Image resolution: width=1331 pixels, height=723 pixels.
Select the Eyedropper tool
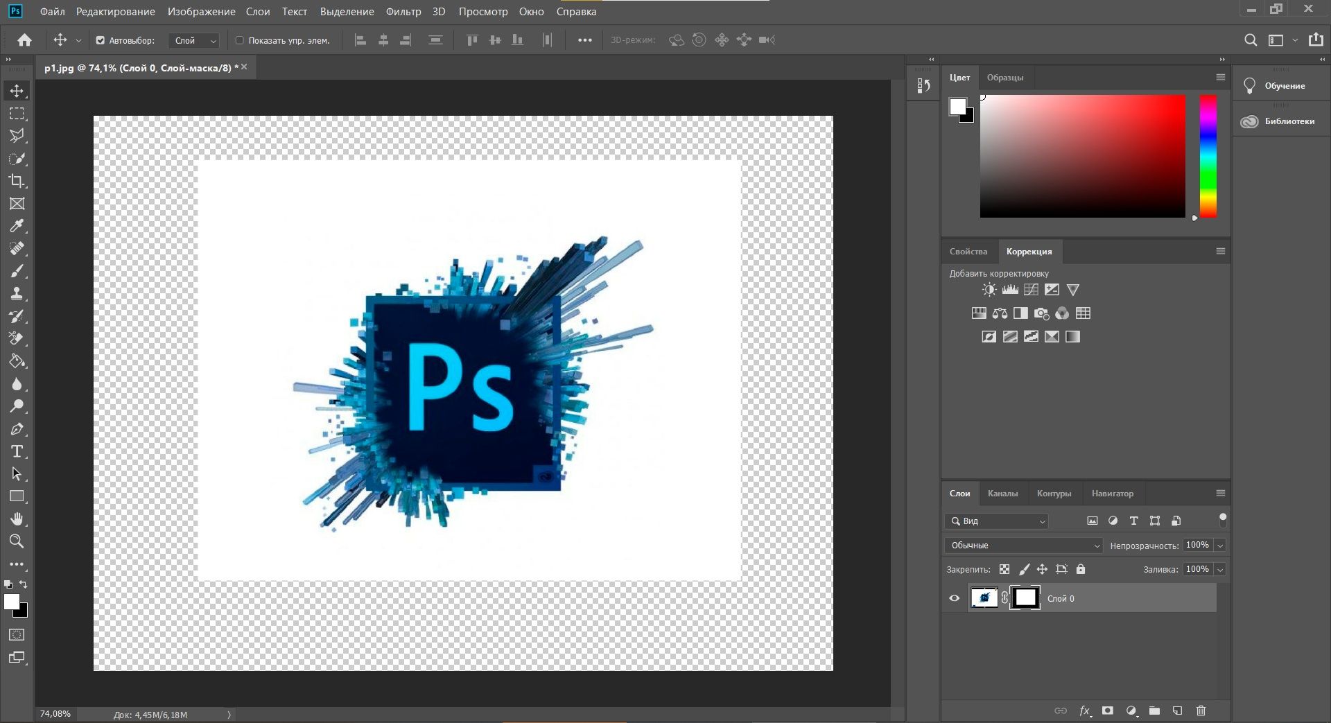coord(17,226)
